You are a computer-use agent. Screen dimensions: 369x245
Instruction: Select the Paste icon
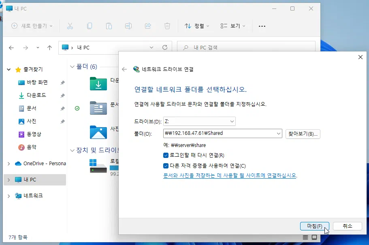coord(109,26)
